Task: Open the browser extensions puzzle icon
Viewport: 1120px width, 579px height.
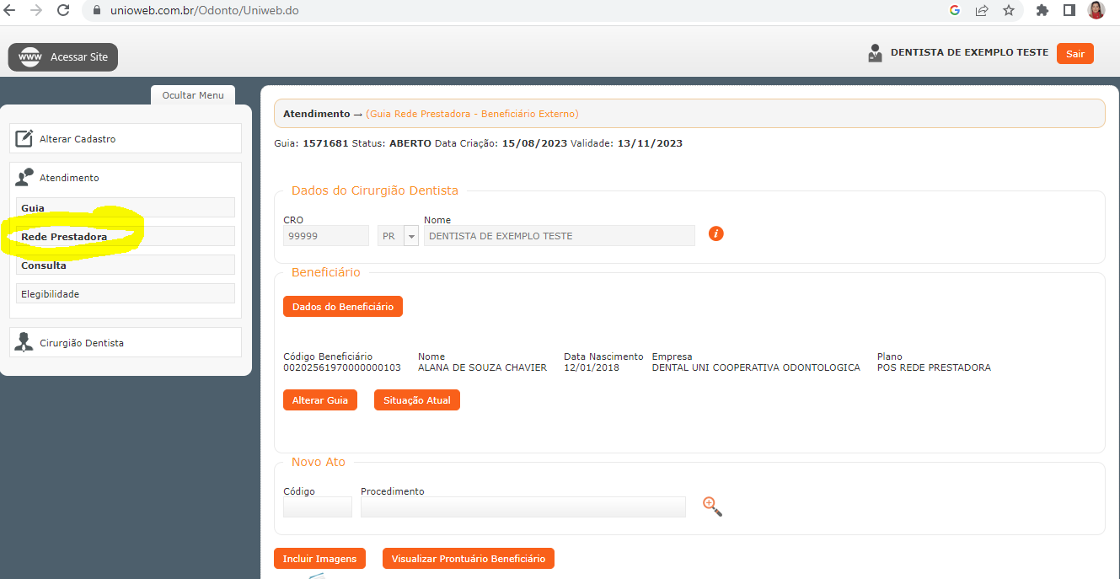Action: point(1042,11)
